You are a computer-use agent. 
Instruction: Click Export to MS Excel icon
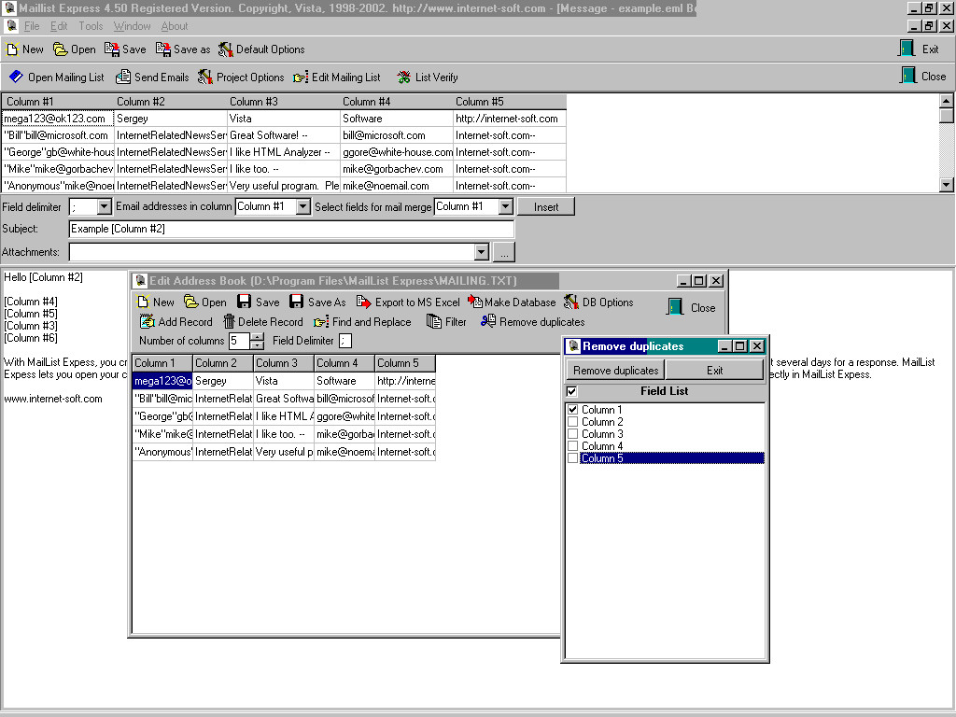pos(364,302)
